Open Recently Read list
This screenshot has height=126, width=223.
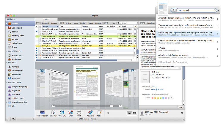[x=18, y=36]
